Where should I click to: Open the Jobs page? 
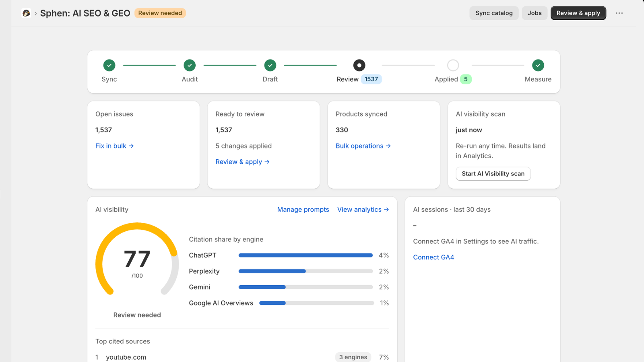pos(535,13)
